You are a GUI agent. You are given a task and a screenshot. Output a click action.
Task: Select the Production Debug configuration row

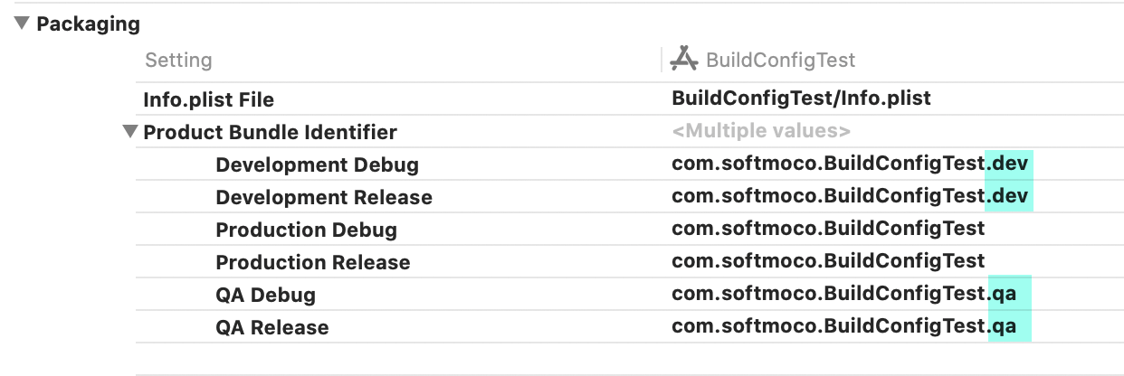(x=306, y=230)
